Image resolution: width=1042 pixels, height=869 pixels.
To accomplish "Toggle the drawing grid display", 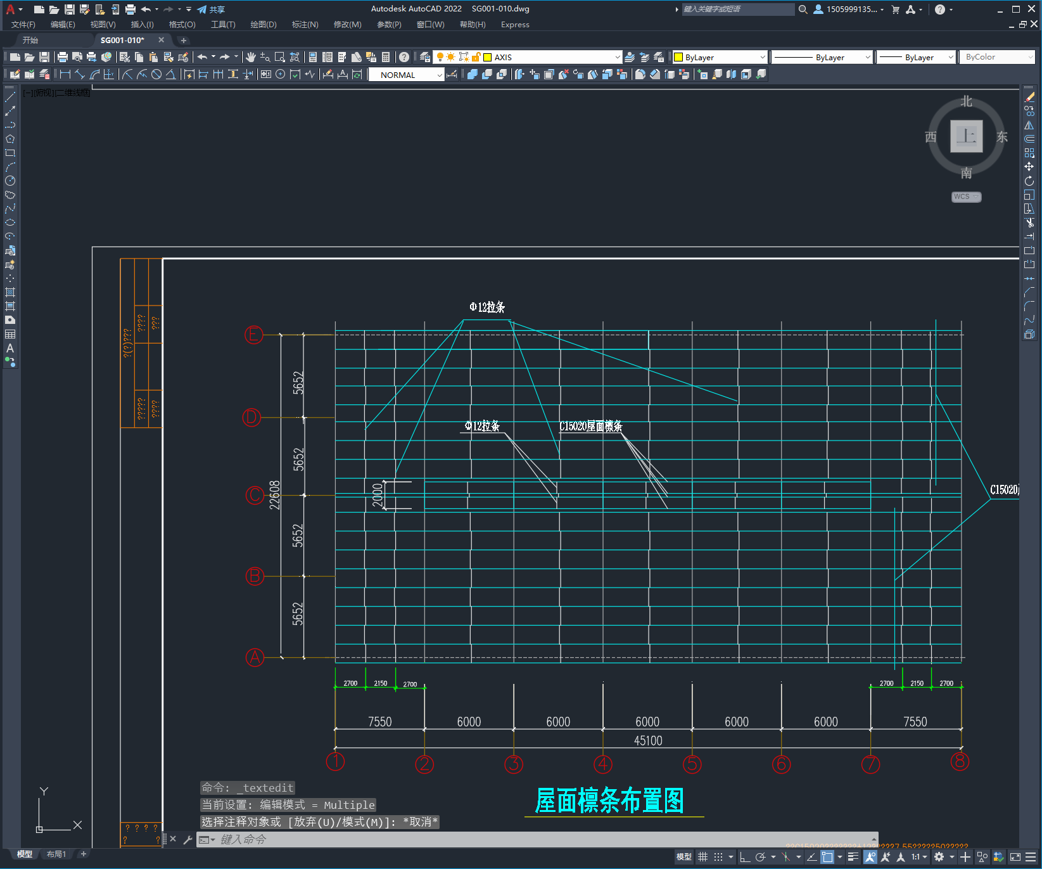I will [x=702, y=857].
